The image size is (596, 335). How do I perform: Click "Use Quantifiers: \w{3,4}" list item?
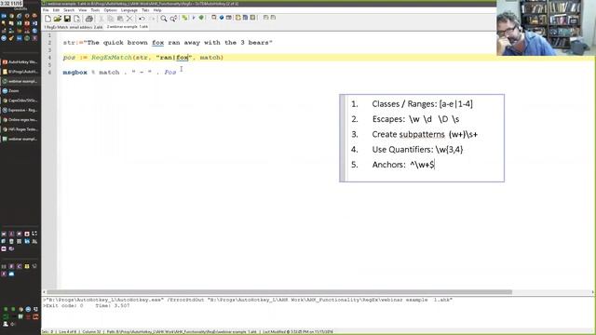pos(417,150)
